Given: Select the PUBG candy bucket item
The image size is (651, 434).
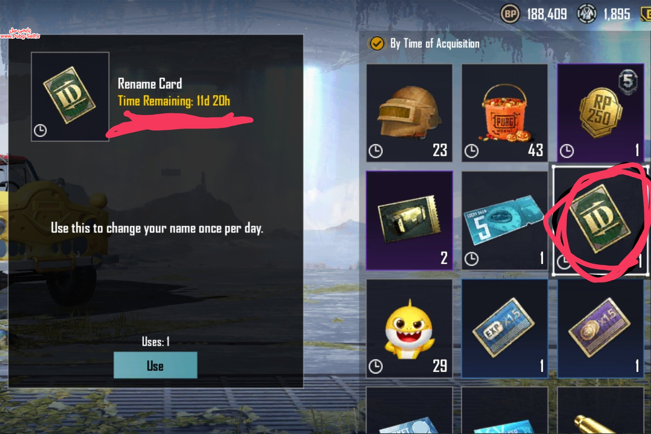Looking at the screenshot, I should (505, 113).
